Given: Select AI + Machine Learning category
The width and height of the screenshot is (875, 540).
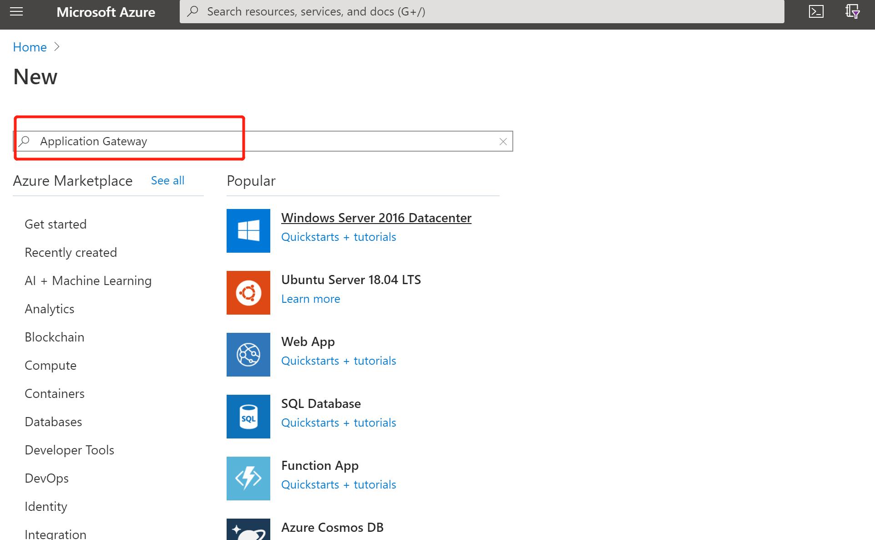Looking at the screenshot, I should [88, 280].
